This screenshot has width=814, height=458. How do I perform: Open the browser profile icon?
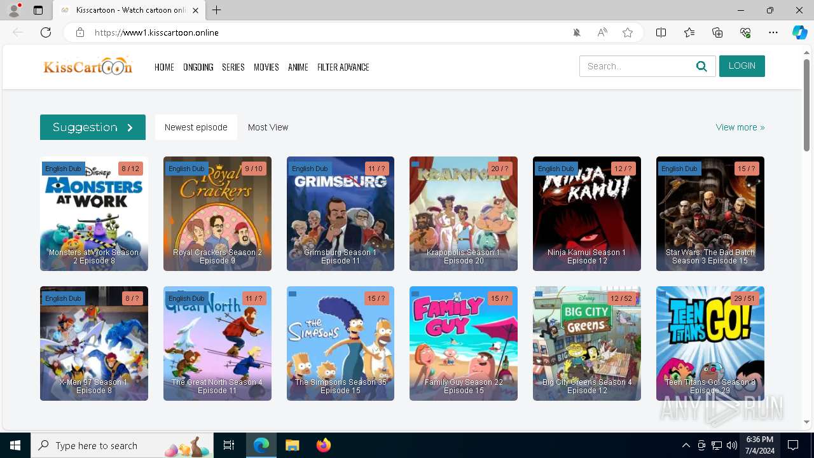point(14,10)
